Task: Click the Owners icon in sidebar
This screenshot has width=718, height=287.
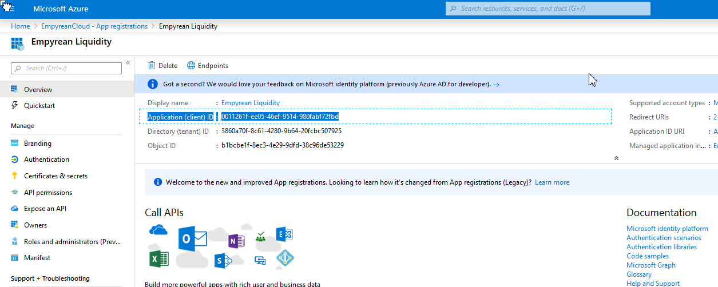Action: tap(15, 225)
